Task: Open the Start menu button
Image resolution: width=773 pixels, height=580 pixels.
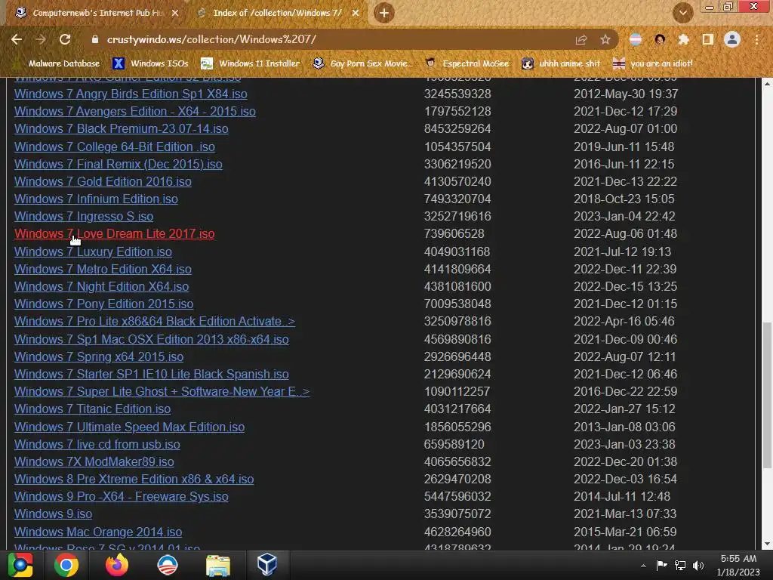Action: coord(20,565)
